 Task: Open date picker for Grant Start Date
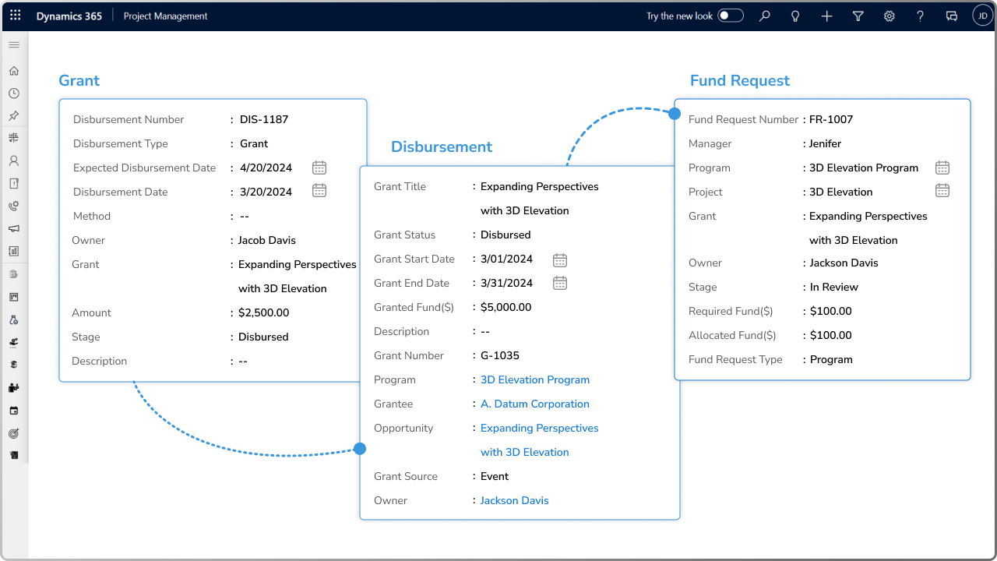click(560, 259)
